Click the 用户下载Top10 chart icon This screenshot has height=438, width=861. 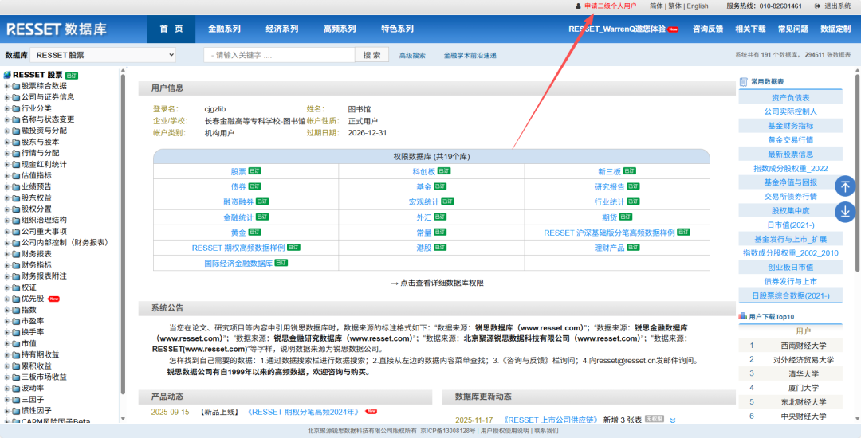click(743, 316)
